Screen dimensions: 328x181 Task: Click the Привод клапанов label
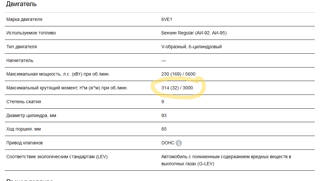click(x=24, y=143)
